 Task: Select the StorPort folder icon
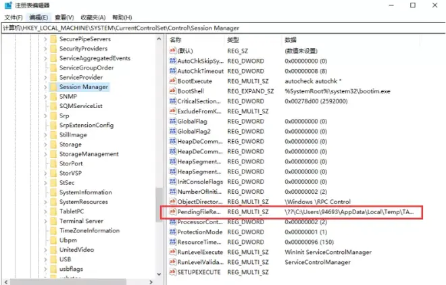click(x=53, y=163)
